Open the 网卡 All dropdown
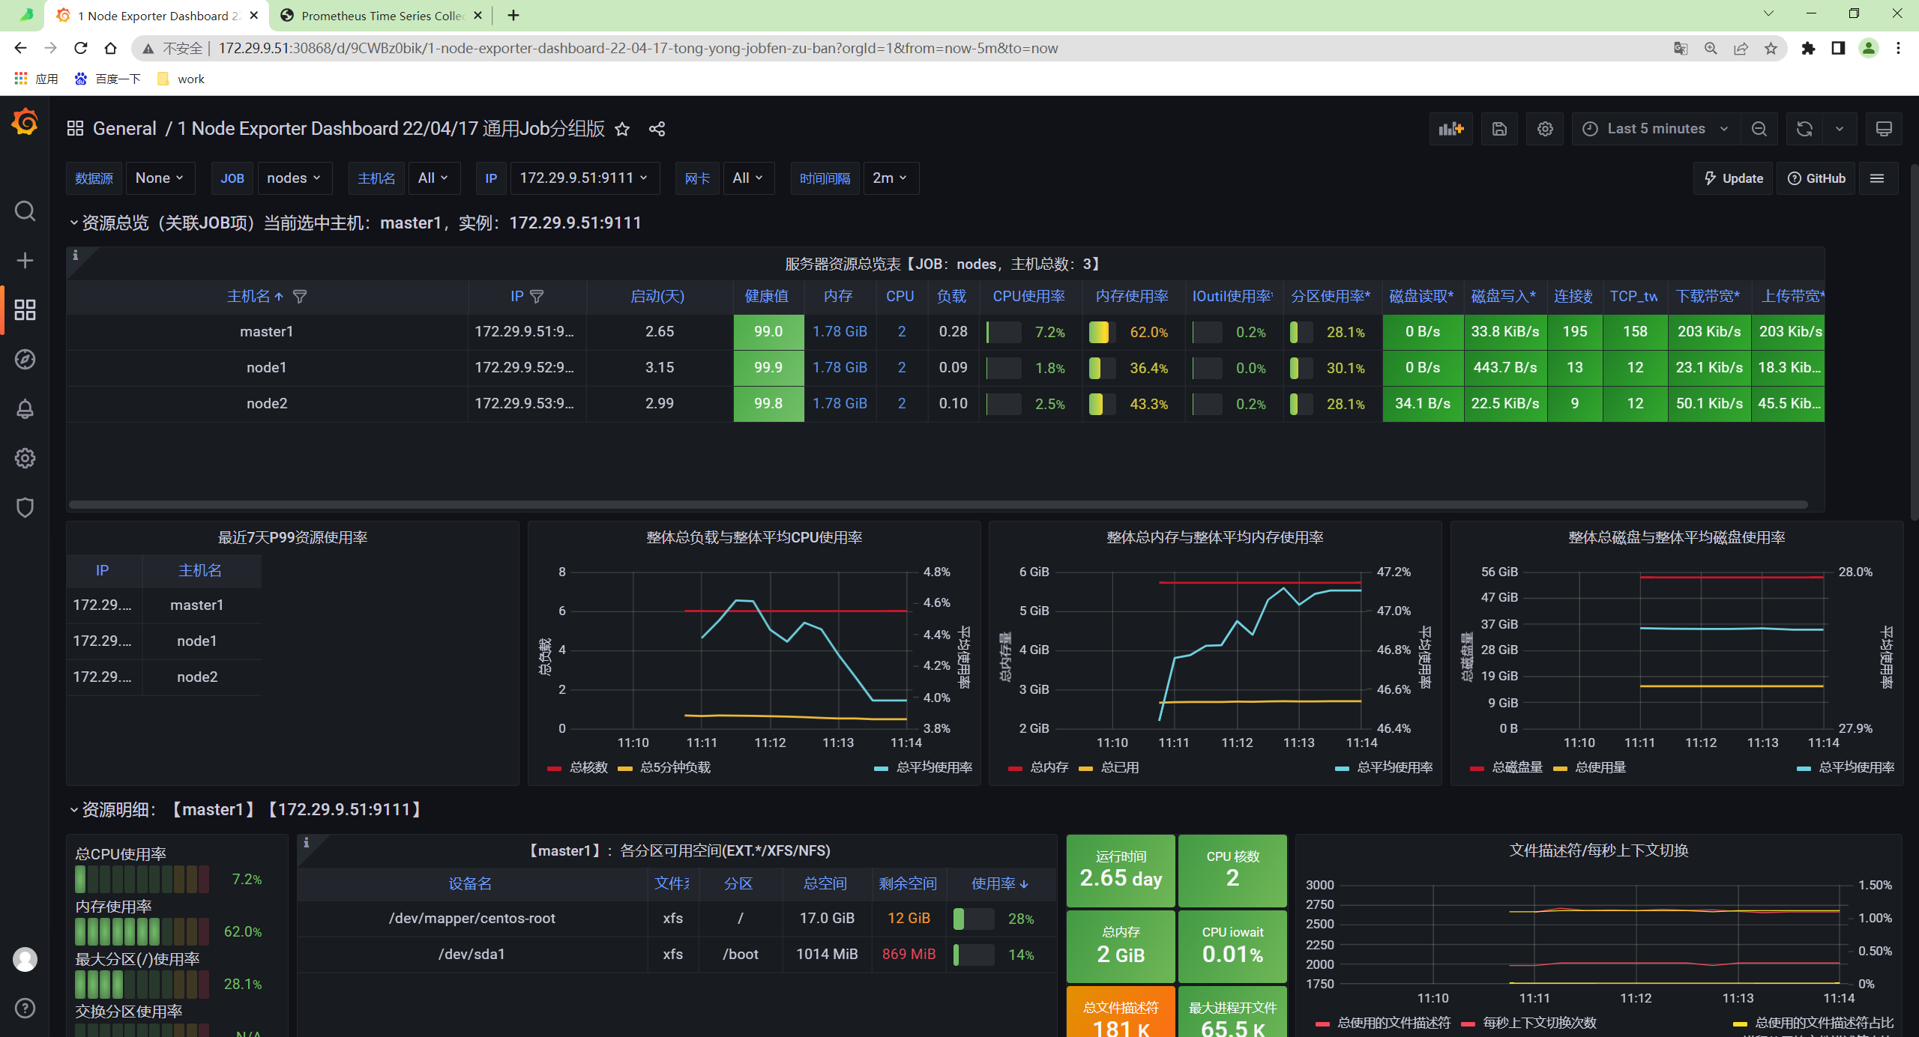The width and height of the screenshot is (1919, 1037). [x=748, y=178]
